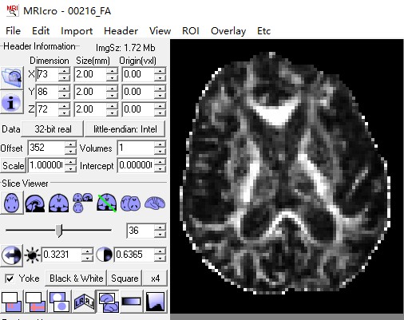The image size is (404, 320).
Task: Click the Square button
Action: tap(125, 279)
